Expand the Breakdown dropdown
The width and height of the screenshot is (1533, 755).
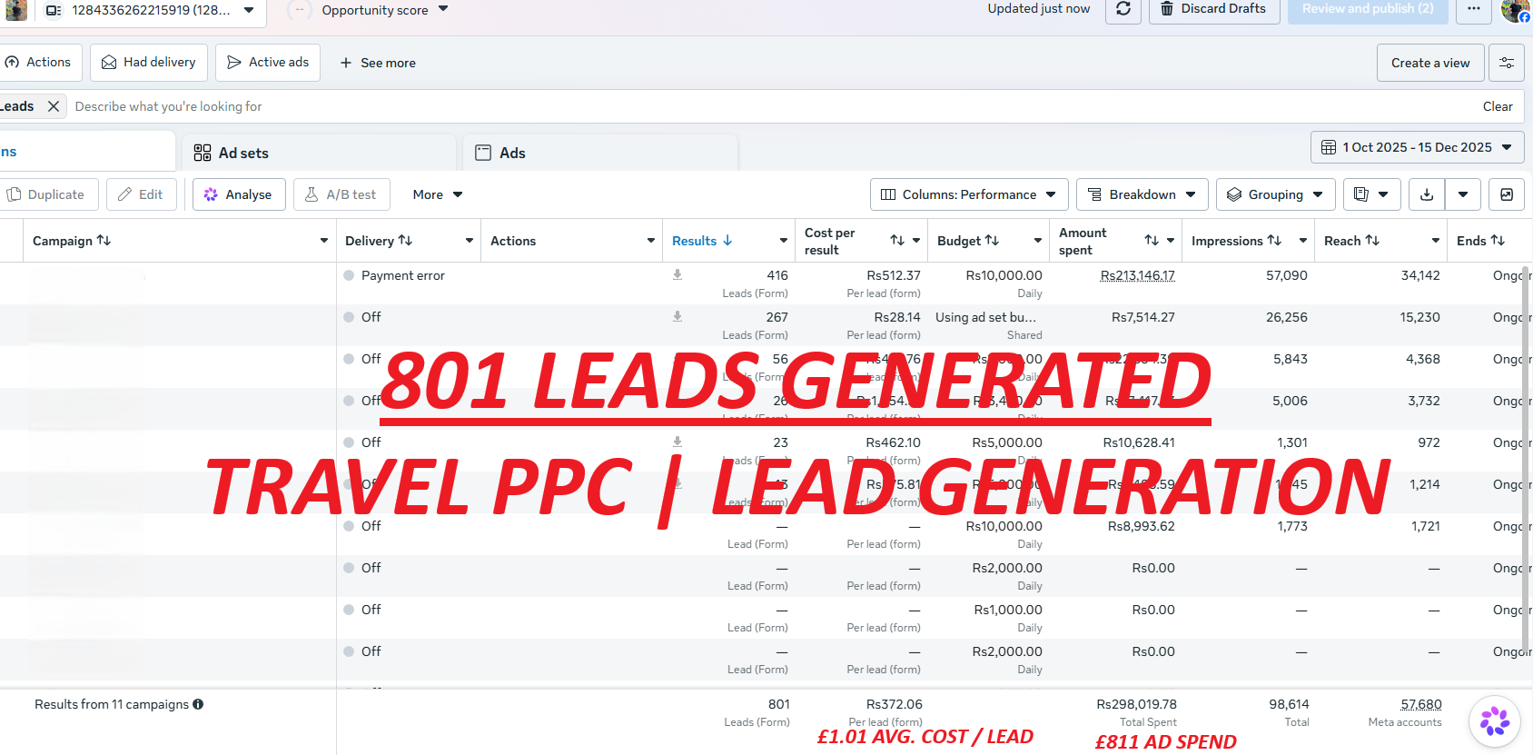tap(1142, 194)
